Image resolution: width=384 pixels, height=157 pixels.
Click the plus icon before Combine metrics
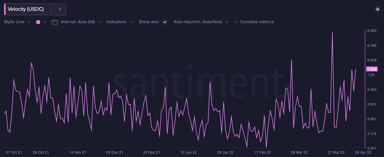[236, 22]
